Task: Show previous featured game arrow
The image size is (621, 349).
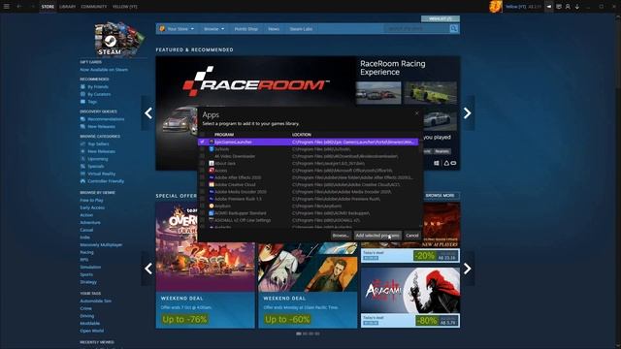Action: click(148, 113)
